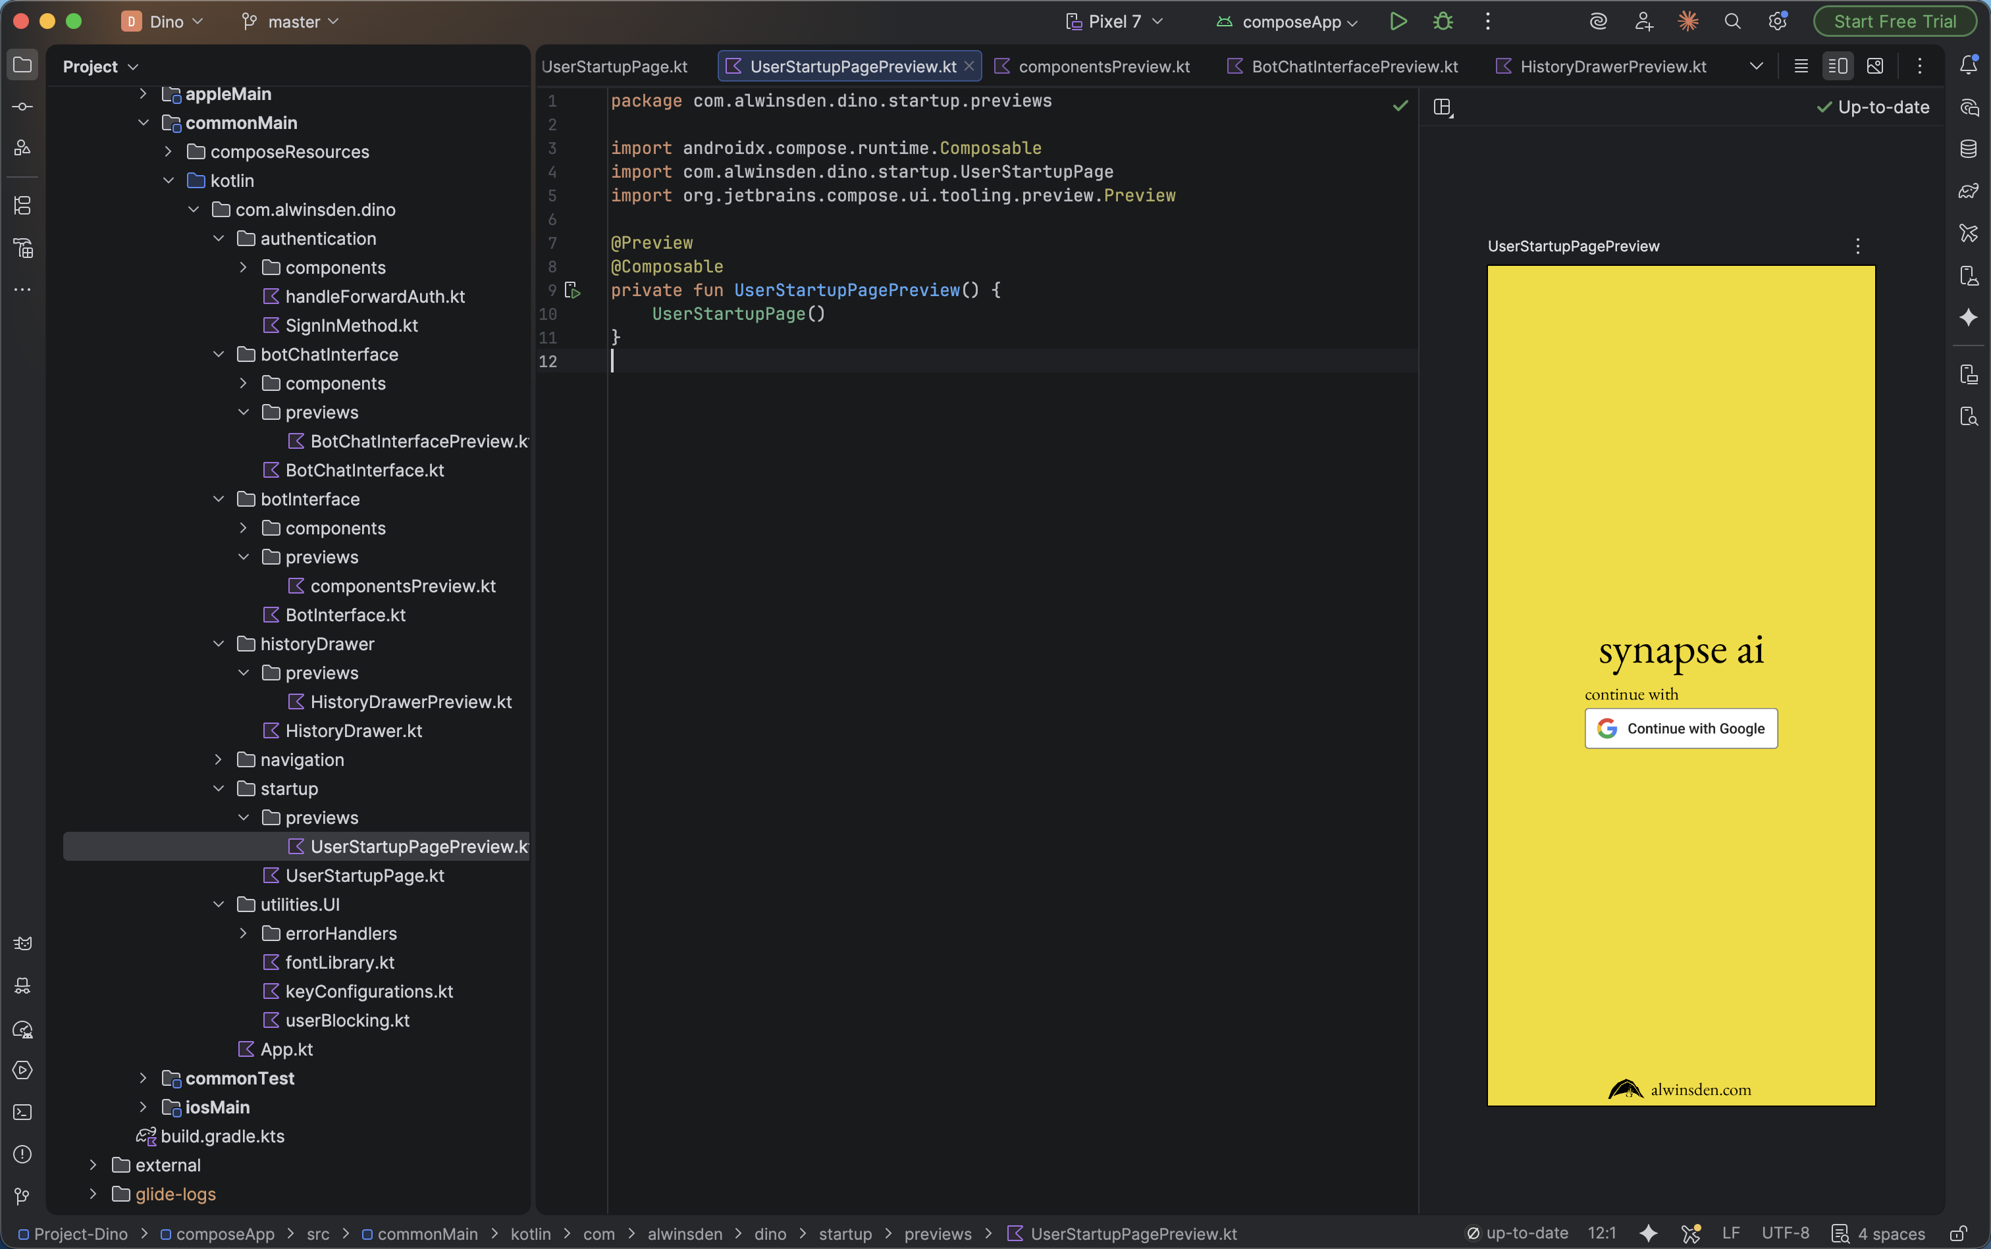
Task: Open the Notifications bell icon
Action: [x=1968, y=65]
